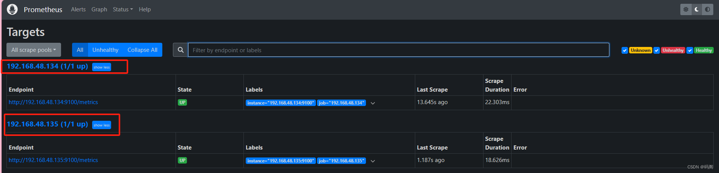Open http://192.168.48.134:9100/metrics endpoint link
The width and height of the screenshot is (719, 173).
pos(53,102)
